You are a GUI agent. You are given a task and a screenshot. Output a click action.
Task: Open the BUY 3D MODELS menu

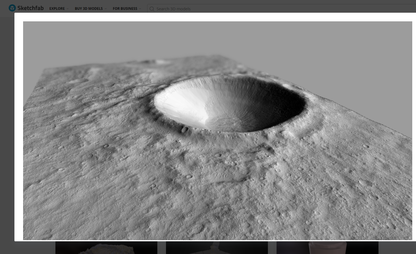coord(89,9)
